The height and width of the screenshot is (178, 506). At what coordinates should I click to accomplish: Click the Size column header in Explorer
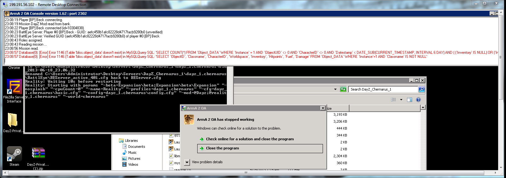tap(337, 108)
